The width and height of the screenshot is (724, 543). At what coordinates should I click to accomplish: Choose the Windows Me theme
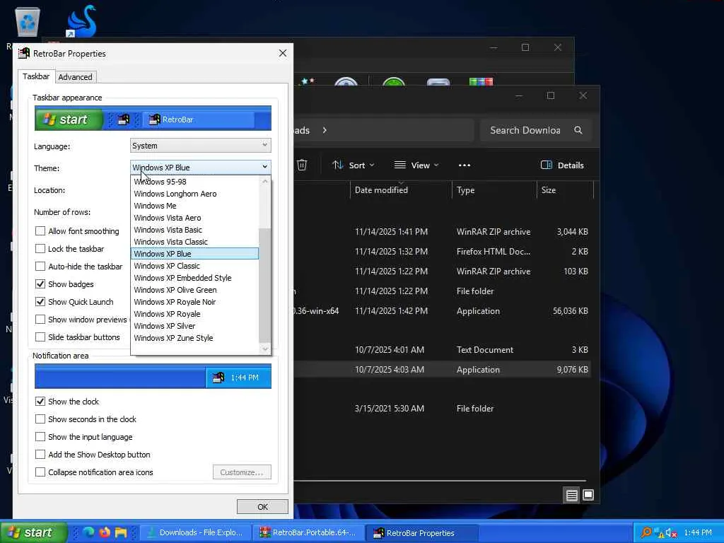click(x=195, y=206)
